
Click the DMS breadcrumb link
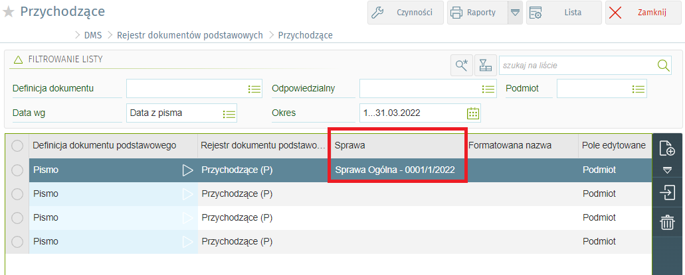pos(93,35)
